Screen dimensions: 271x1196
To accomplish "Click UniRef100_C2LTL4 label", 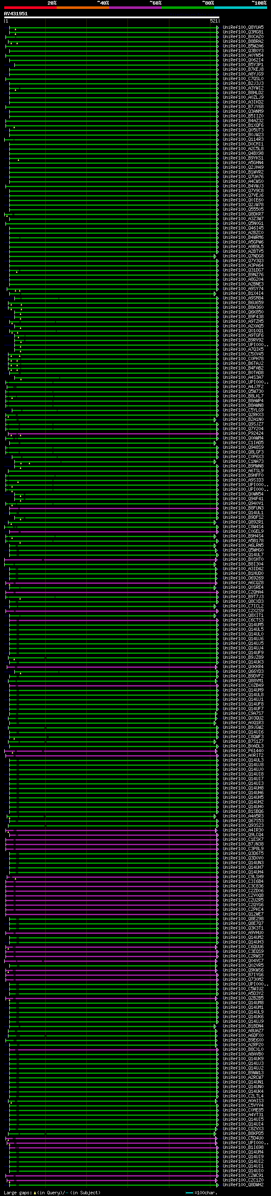I will coord(243,1096).
